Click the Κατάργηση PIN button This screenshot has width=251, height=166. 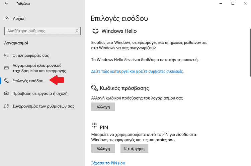tap(134, 148)
